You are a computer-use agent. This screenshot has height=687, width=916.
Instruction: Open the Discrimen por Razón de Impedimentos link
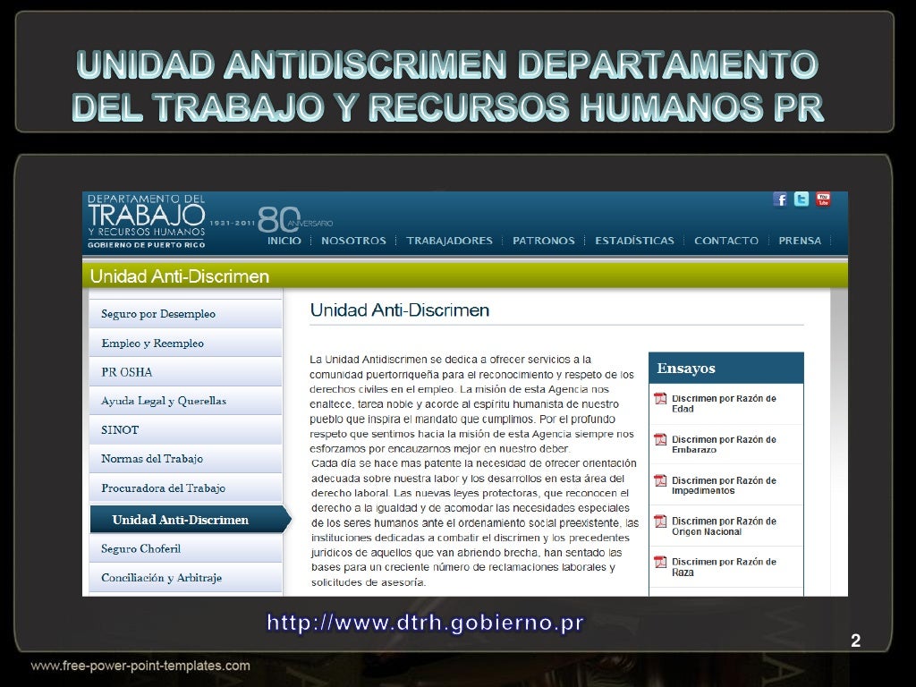723,486
